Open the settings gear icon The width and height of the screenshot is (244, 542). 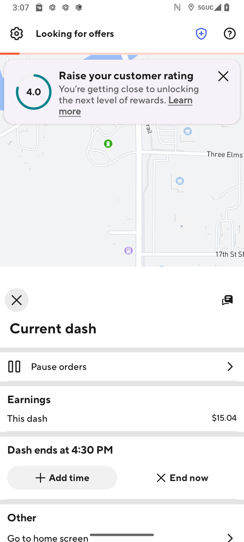coord(16,34)
